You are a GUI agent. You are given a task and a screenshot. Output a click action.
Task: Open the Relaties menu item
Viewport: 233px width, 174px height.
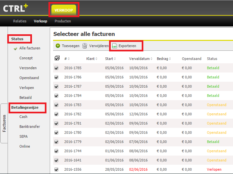tap(20, 21)
